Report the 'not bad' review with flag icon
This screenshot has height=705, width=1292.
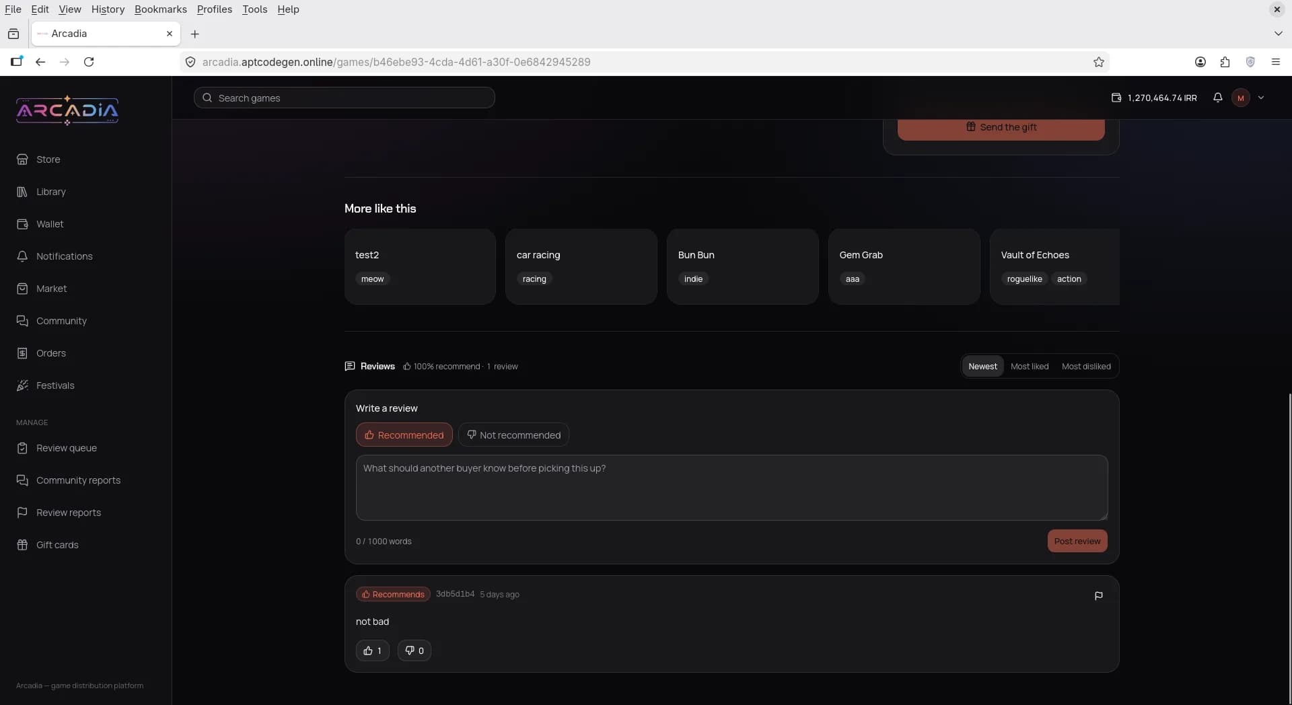pyautogui.click(x=1098, y=595)
